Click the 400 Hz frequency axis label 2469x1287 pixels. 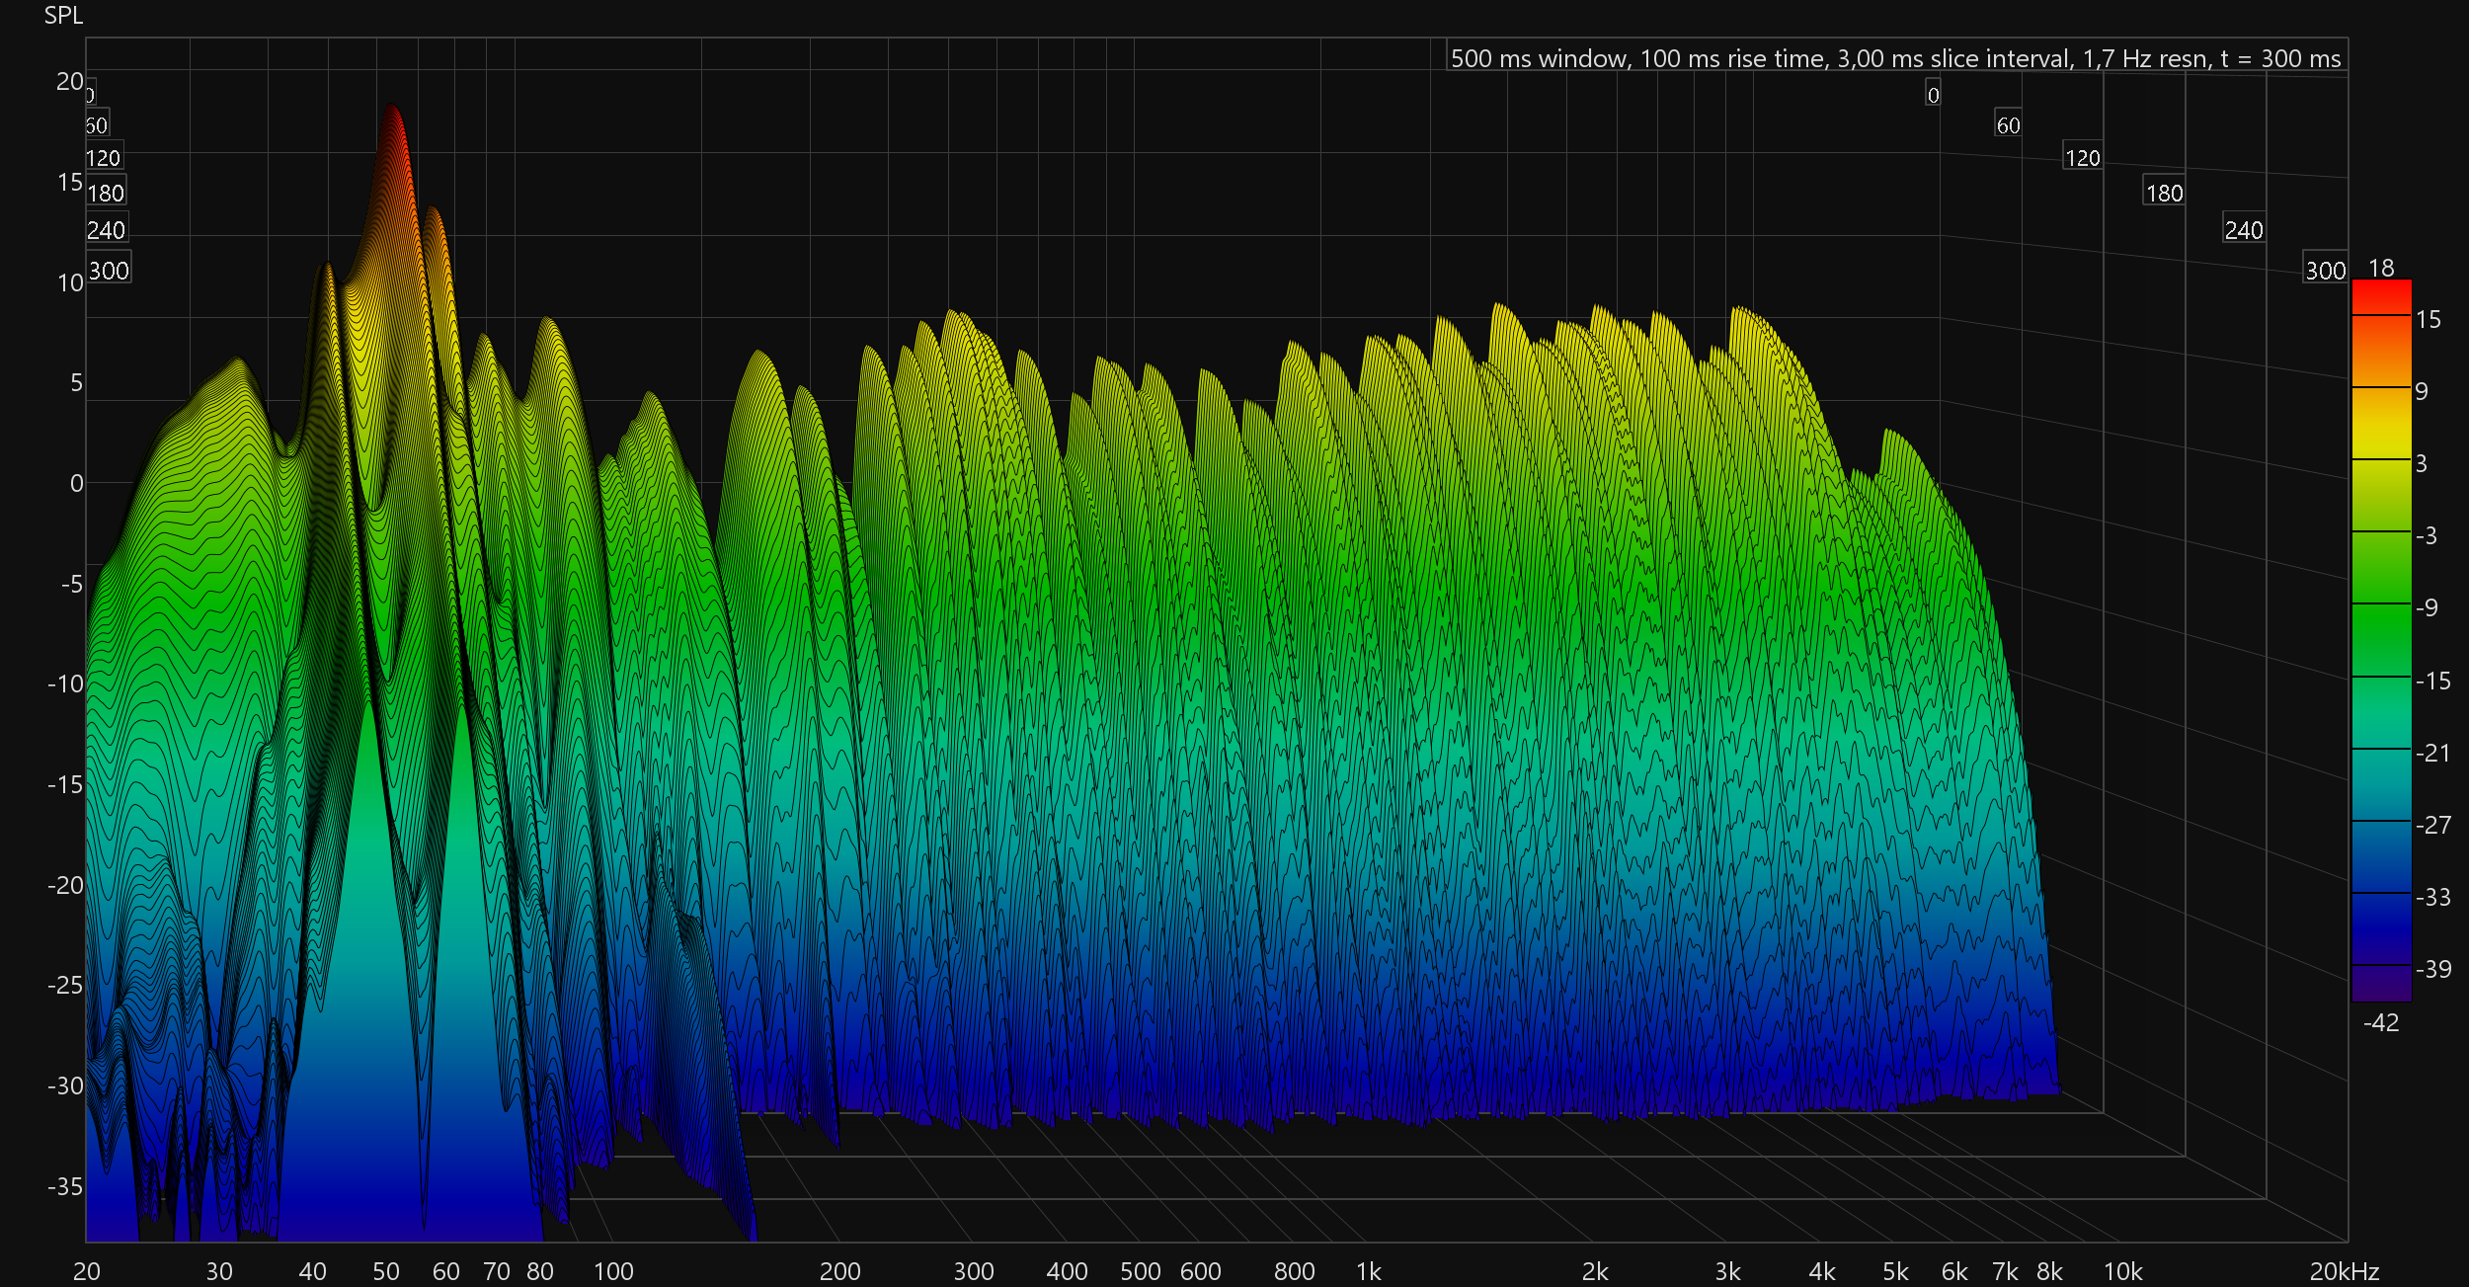(1068, 1271)
